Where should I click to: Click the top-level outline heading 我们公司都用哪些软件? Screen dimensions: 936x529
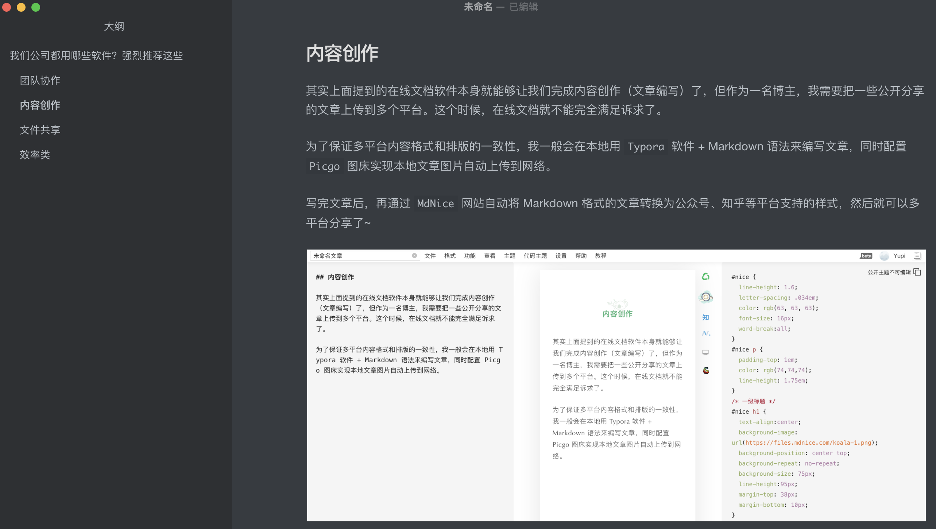[96, 55]
